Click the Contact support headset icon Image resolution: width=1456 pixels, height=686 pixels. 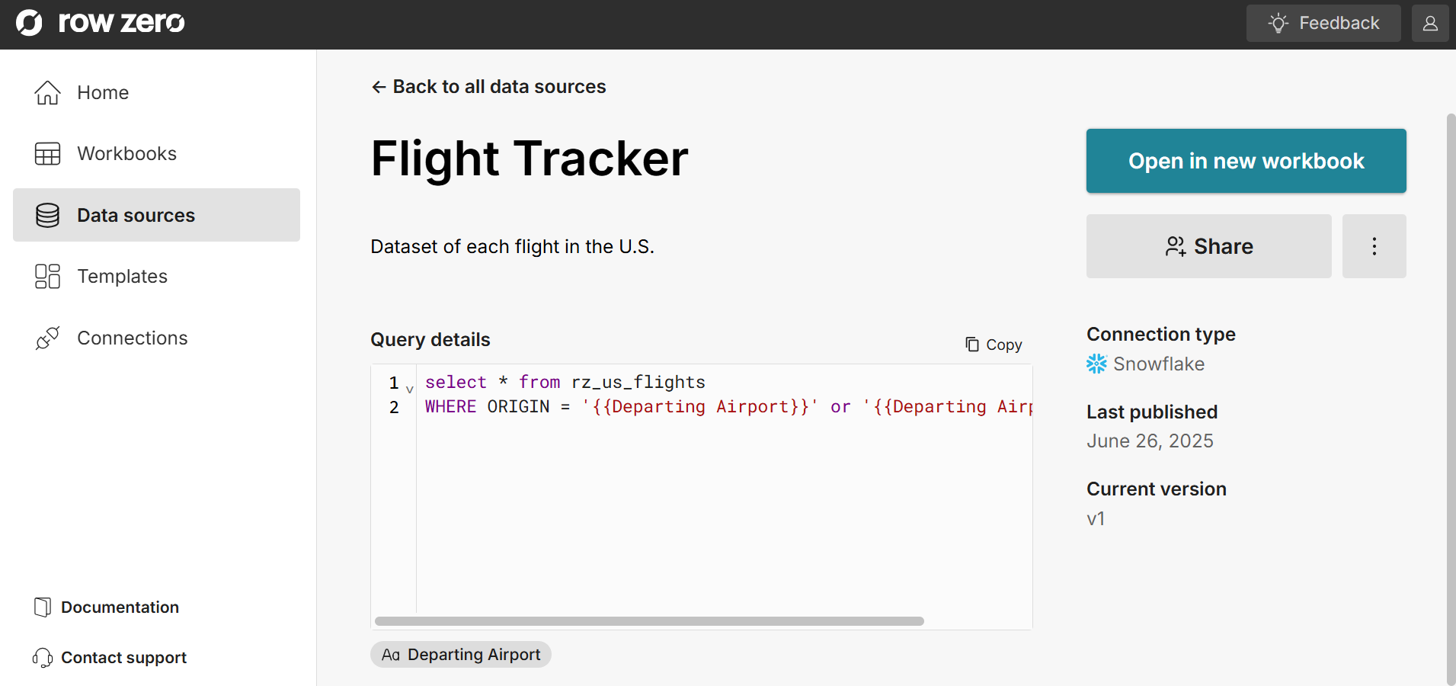point(43,658)
